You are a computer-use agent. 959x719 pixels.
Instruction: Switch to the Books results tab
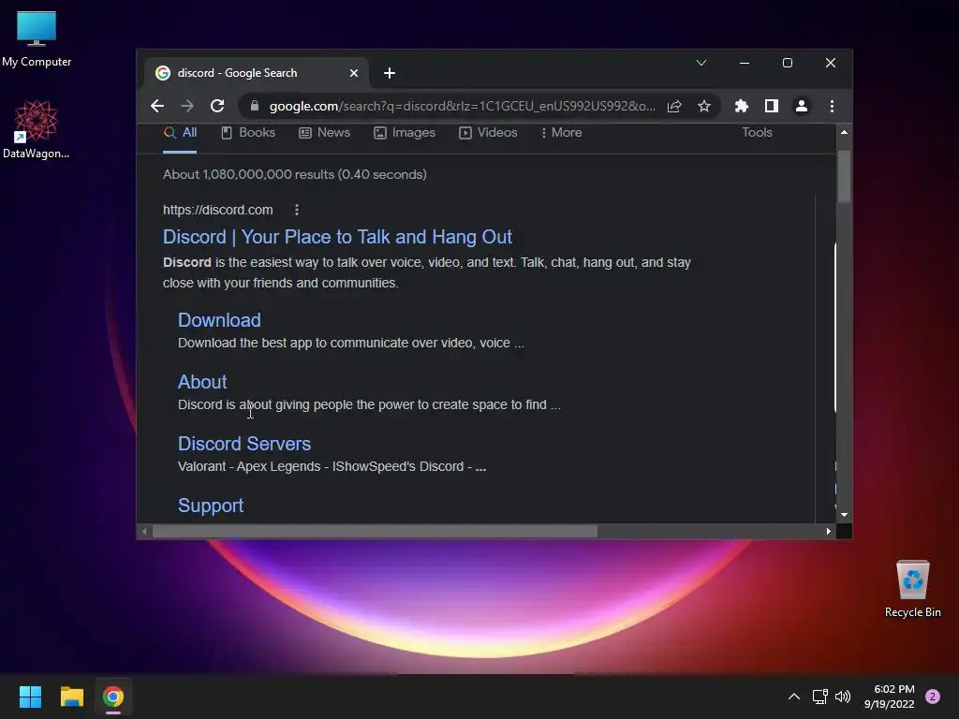(x=247, y=133)
